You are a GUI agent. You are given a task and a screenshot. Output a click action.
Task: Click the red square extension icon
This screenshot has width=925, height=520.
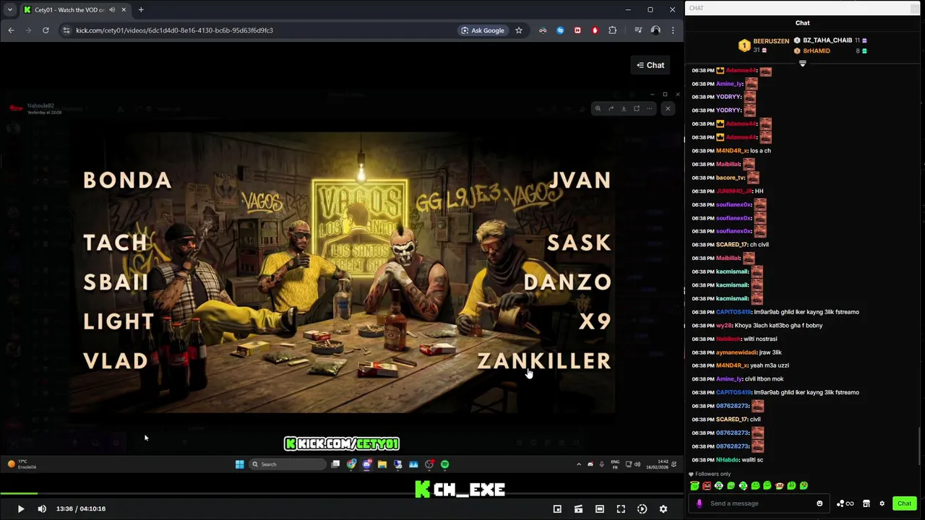pos(577,30)
